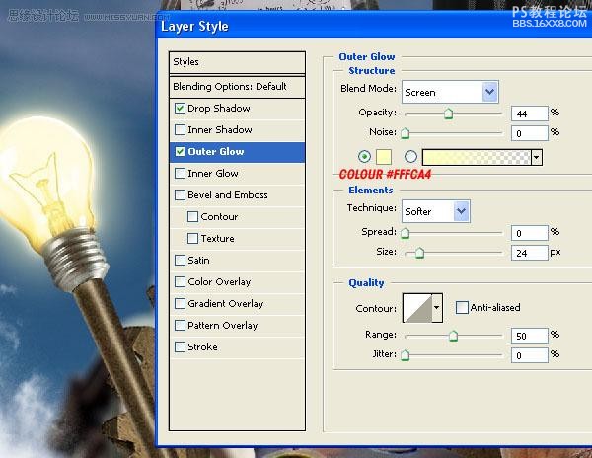
Task: Select the solid color glow radio button
Action: [x=364, y=156]
